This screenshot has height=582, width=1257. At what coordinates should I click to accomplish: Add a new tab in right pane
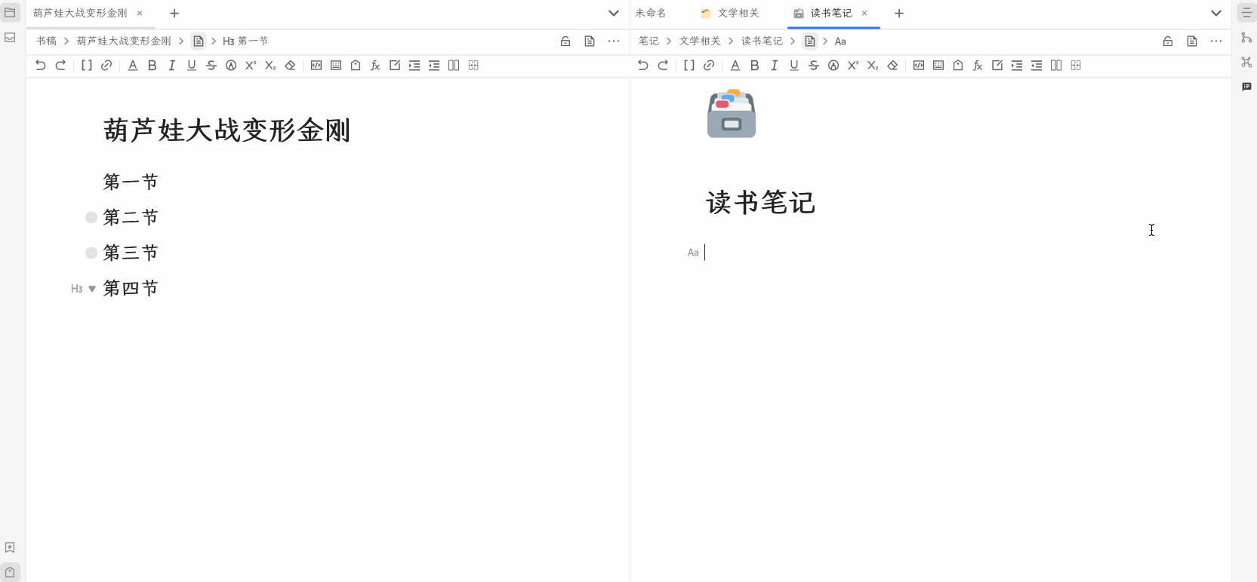(899, 13)
